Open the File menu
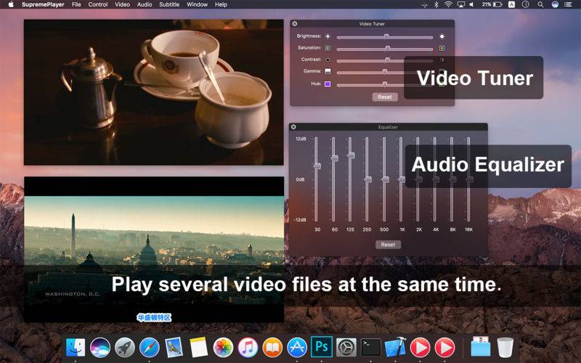Viewport: 581px width, 363px height. (x=76, y=4)
